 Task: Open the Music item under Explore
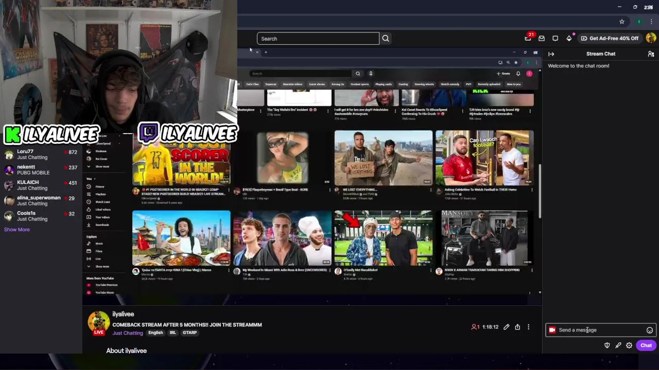99,244
